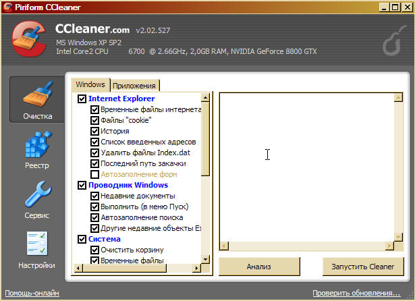Viewport: 415px width, 301px height.
Task: Toggle the Система group checkbox
Action: point(82,239)
